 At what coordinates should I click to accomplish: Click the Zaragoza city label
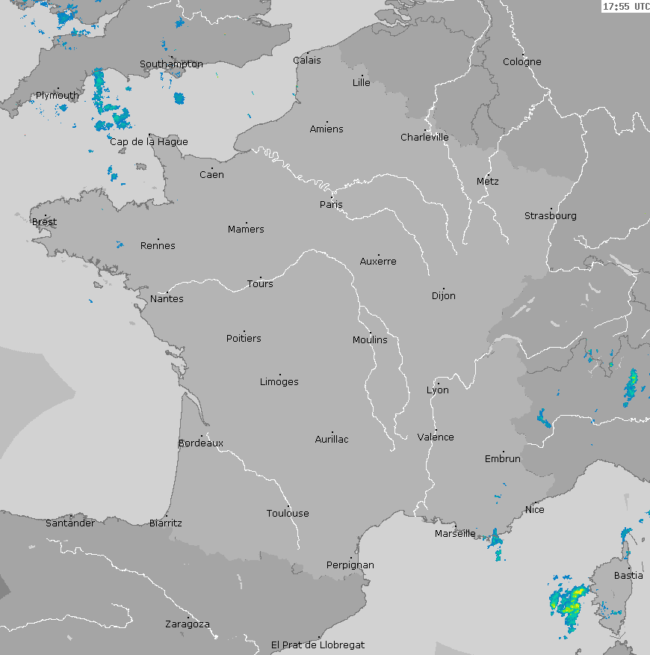point(187,624)
